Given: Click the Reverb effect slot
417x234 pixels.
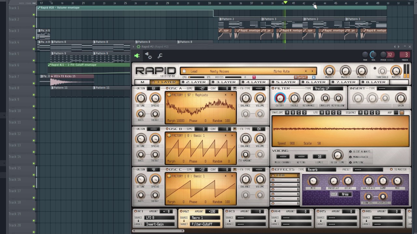Looking at the screenshot, I should tap(285, 175).
